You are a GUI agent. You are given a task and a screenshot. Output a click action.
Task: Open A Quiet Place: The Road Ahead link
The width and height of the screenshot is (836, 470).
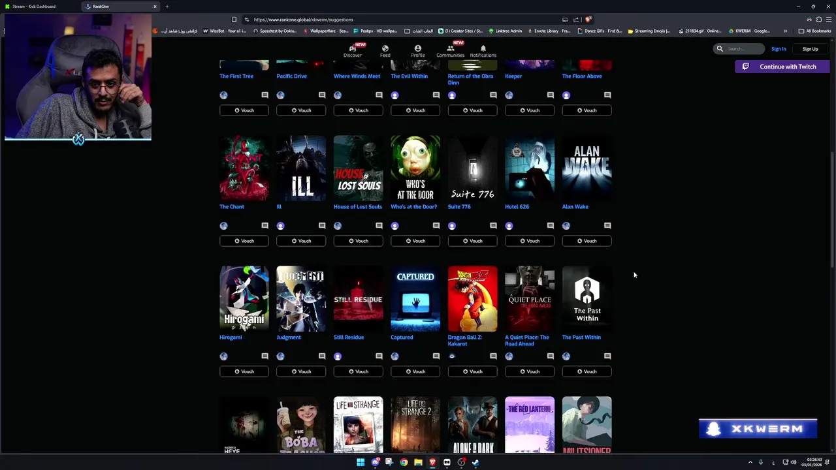(527, 341)
